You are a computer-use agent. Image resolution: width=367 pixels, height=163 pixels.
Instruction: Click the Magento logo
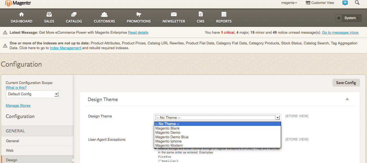[18, 3]
